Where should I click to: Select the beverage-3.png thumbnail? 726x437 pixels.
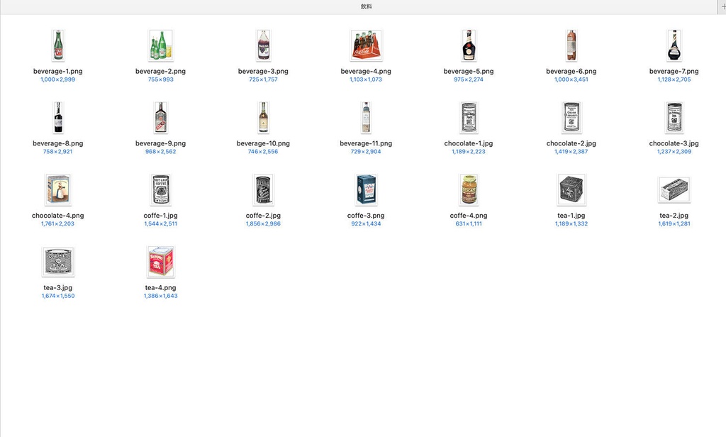pos(264,45)
